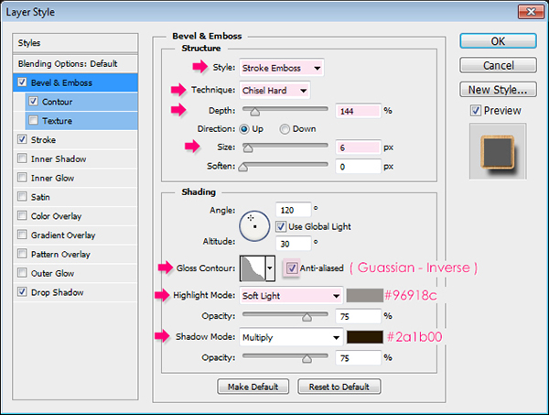Open the Style dropdown showing Stroke Emboss

(281, 68)
